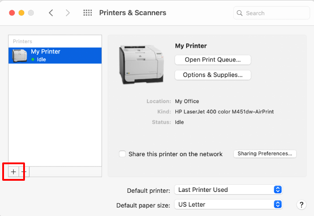Go forward with the right chevron
The image size is (314, 216).
pyautogui.click(x=68, y=13)
